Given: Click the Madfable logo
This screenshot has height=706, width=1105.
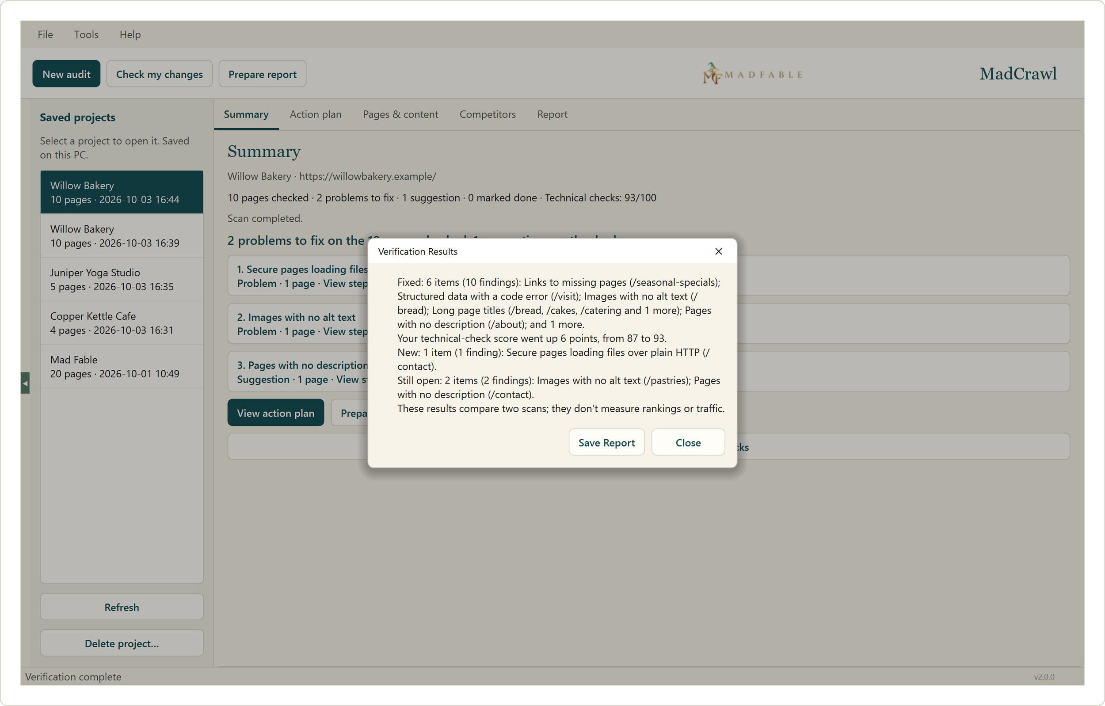Looking at the screenshot, I should [753, 73].
